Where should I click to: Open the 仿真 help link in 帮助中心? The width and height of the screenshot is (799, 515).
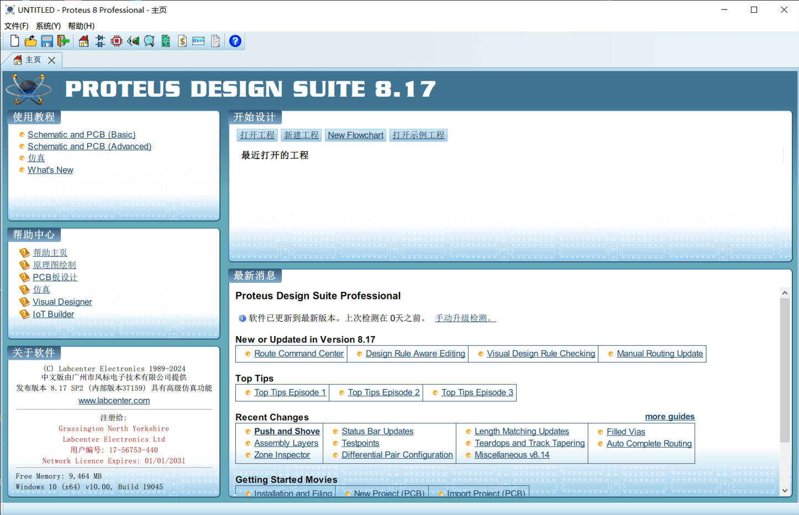[x=41, y=289]
